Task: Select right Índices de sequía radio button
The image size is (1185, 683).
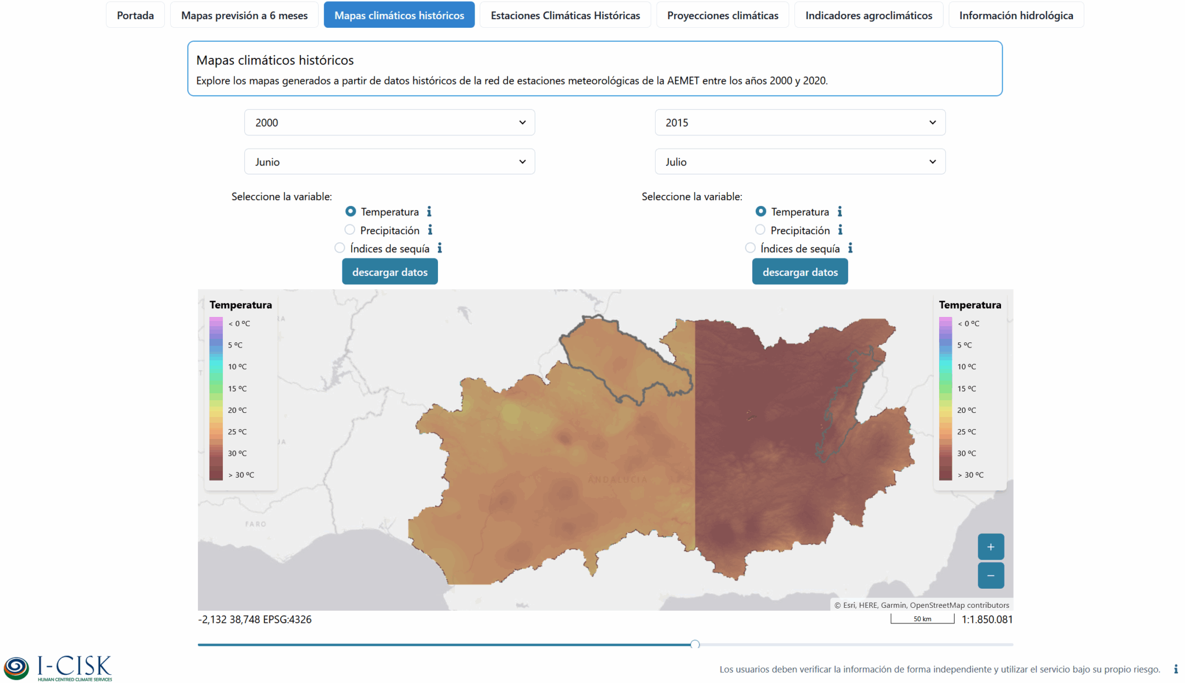Action: tap(750, 248)
